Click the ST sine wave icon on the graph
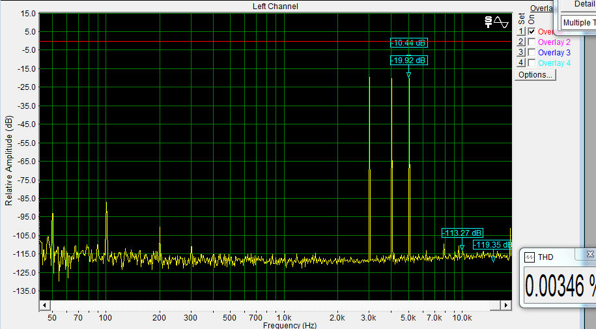 (497, 22)
